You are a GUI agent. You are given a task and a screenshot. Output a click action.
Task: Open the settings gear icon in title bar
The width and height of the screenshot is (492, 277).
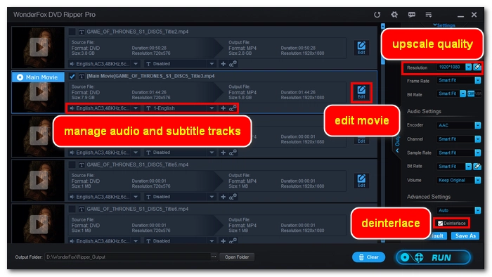(394, 15)
